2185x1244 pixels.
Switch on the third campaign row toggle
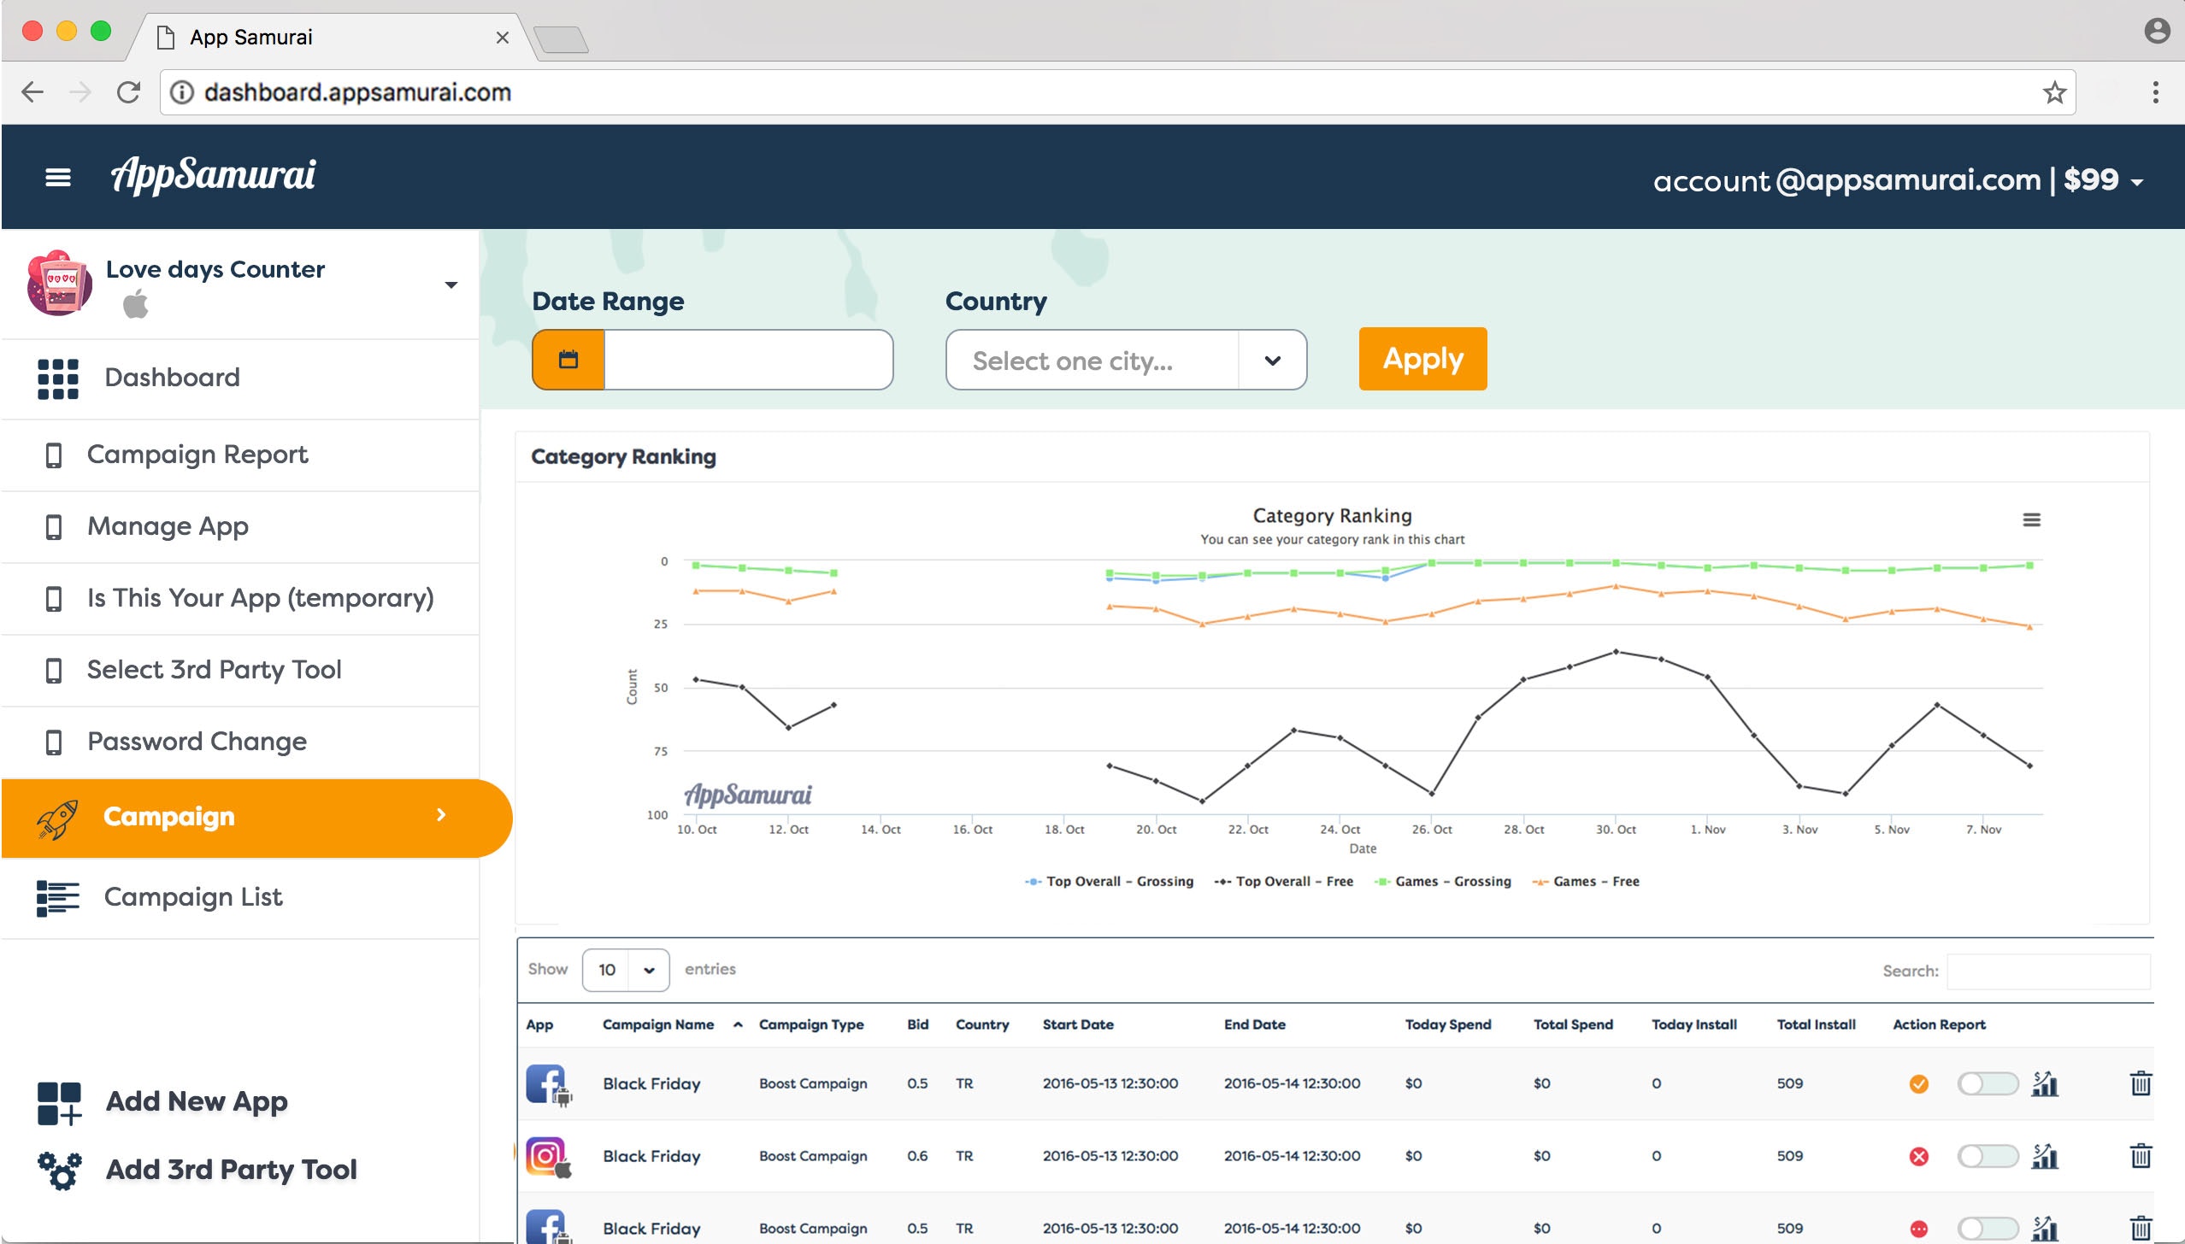1987,1229
